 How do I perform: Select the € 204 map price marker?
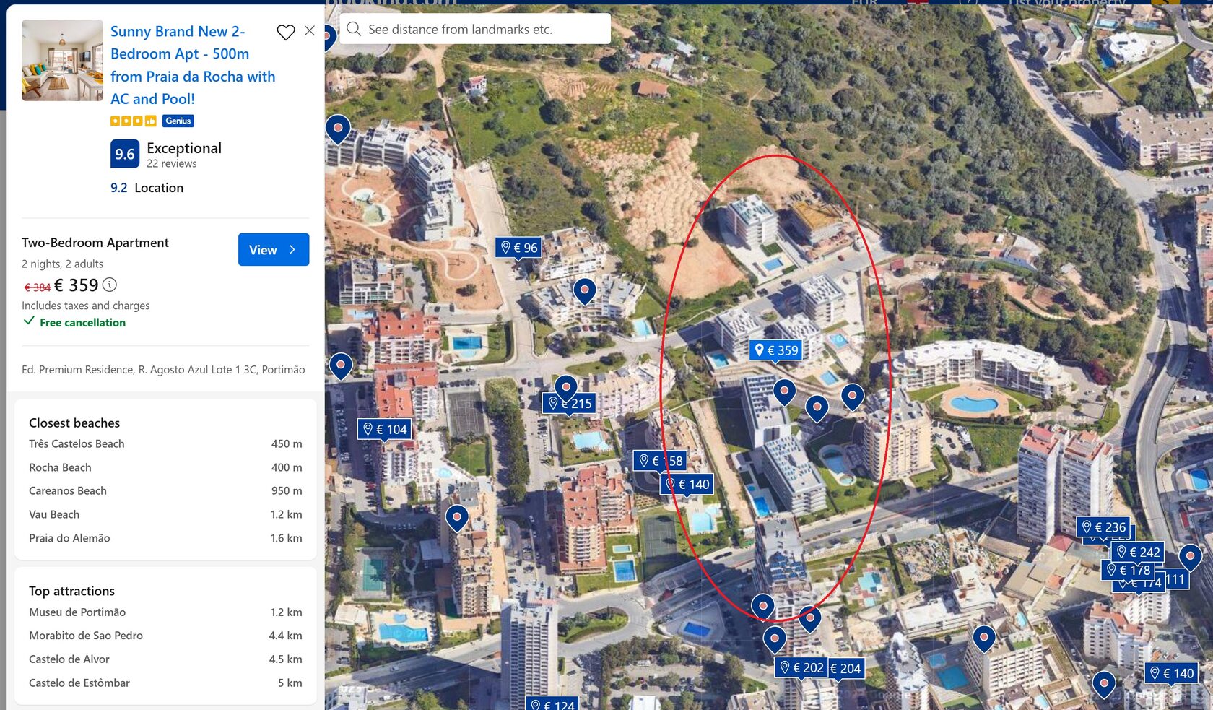pyautogui.click(x=846, y=669)
